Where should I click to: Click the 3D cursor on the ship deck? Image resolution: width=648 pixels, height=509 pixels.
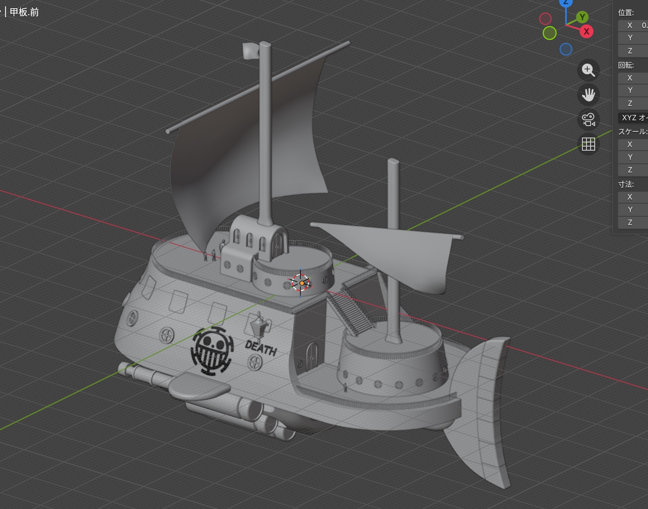[x=301, y=283]
